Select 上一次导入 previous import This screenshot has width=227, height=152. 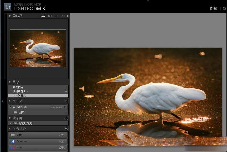[38, 96]
